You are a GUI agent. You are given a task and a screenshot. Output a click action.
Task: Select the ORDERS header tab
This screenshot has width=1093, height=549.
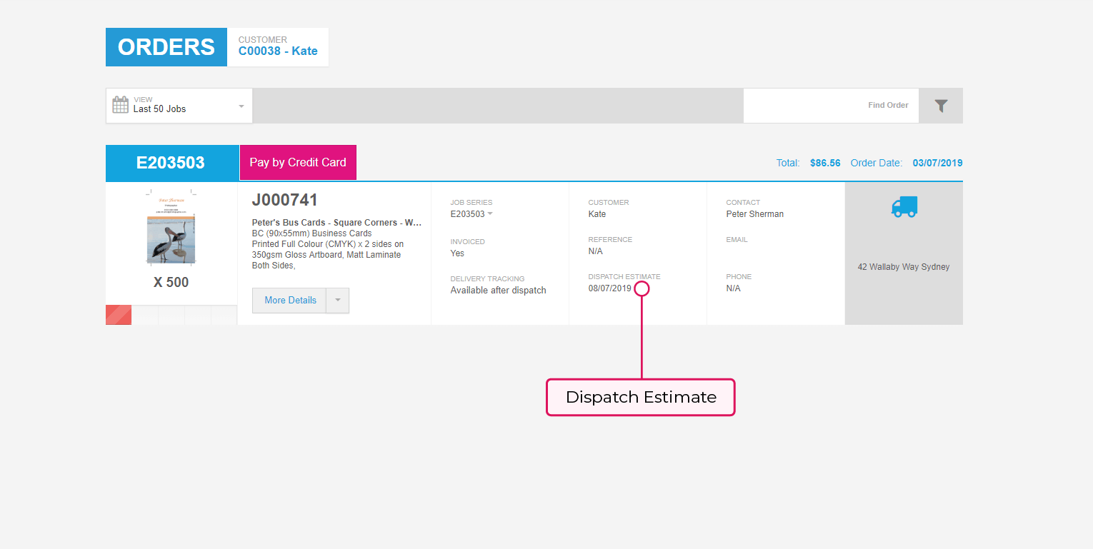coord(166,47)
